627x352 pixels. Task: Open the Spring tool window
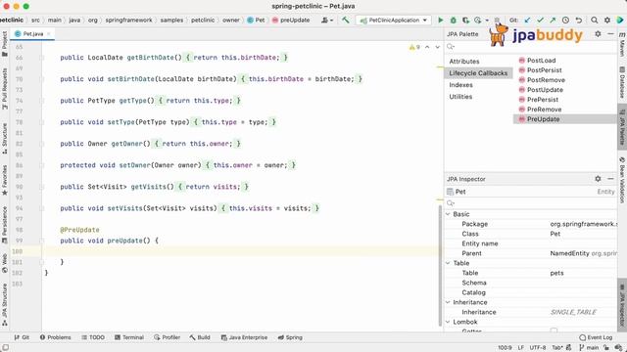(290, 337)
